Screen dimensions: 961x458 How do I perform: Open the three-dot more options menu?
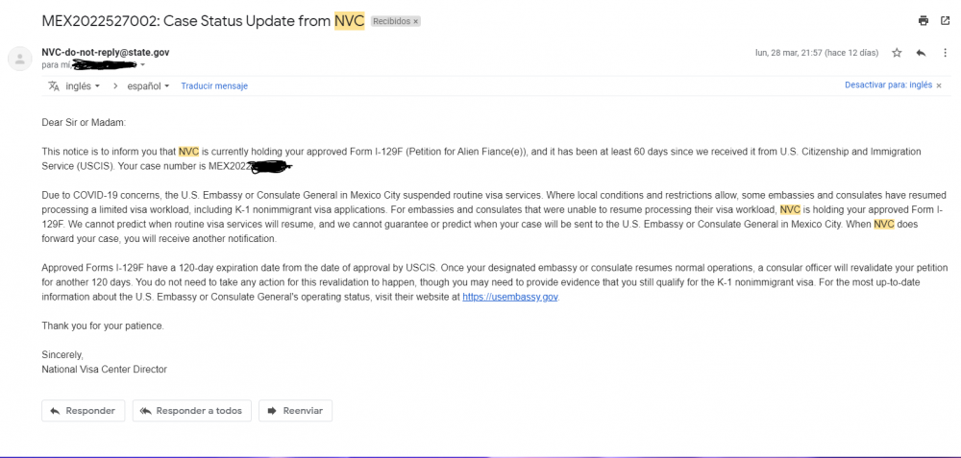point(945,53)
